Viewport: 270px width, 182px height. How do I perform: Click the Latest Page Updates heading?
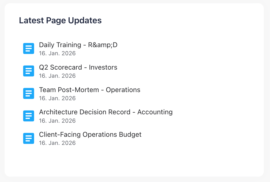click(60, 20)
